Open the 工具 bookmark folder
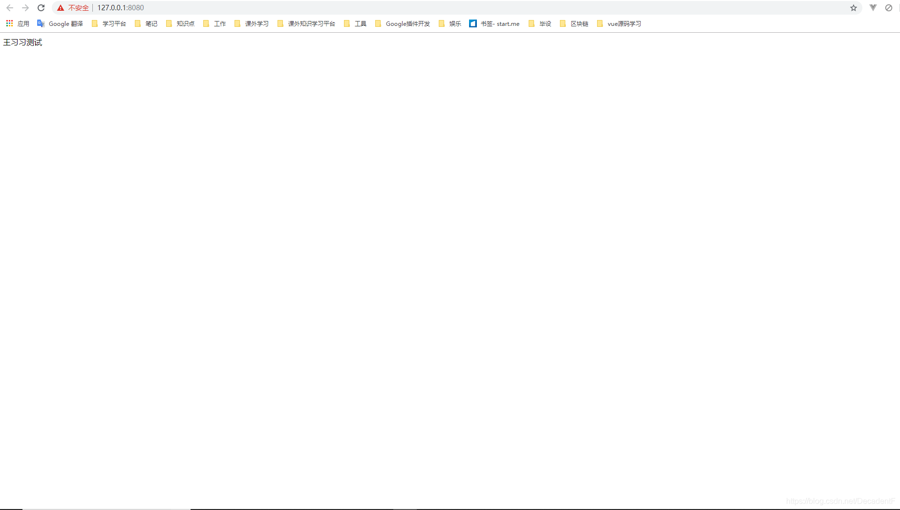900x510 pixels. coord(355,23)
